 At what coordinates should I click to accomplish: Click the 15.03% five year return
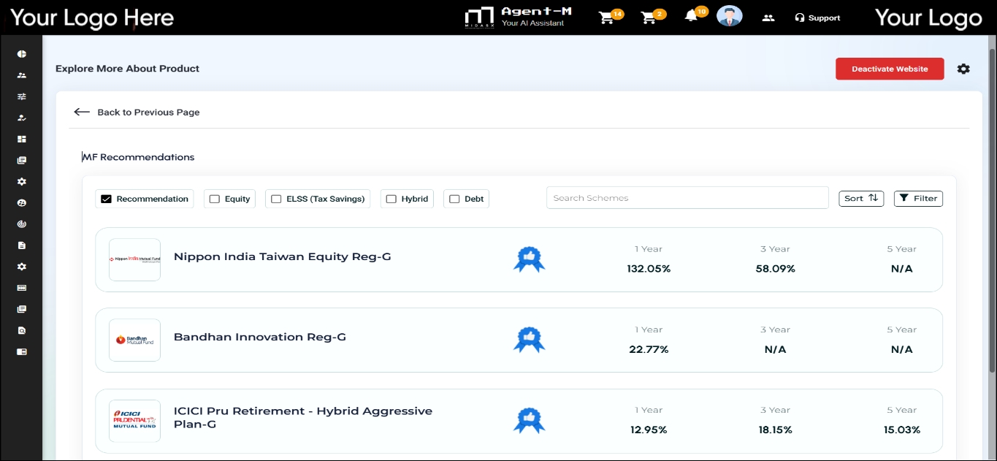point(902,430)
